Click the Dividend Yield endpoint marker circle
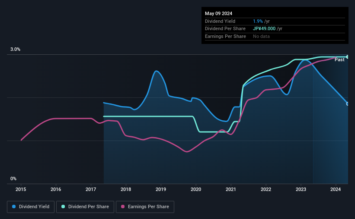This screenshot has width=355, height=219. pyautogui.click(x=348, y=104)
